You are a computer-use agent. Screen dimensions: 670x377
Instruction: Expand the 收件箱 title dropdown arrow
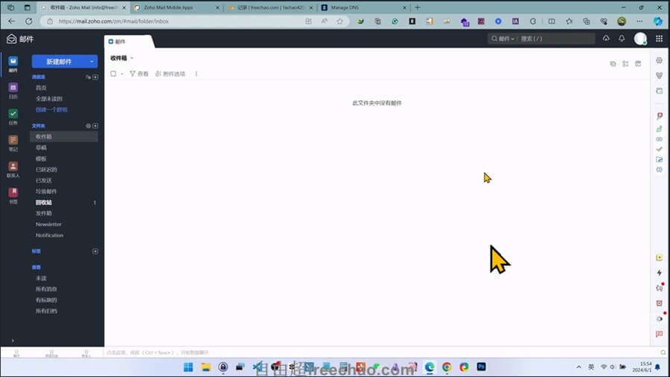coord(132,58)
